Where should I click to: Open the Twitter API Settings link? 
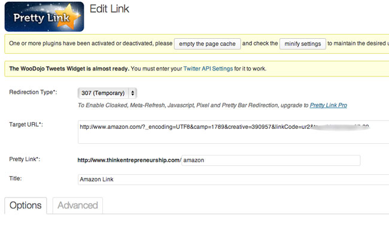click(x=208, y=69)
